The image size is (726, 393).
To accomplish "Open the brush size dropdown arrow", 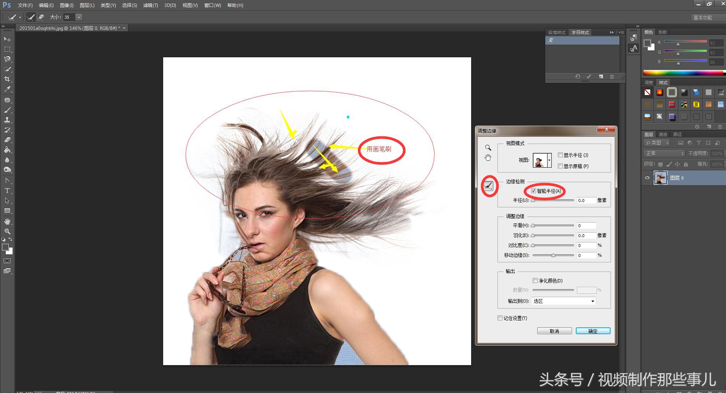I will point(79,17).
